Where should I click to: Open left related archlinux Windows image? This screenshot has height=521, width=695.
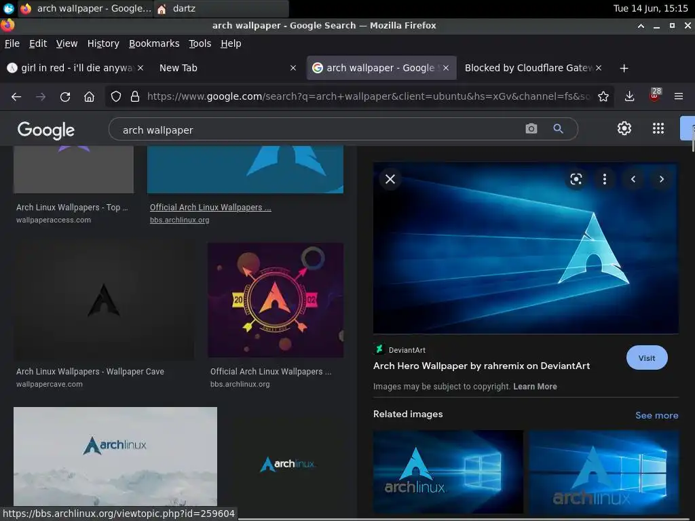(x=448, y=471)
